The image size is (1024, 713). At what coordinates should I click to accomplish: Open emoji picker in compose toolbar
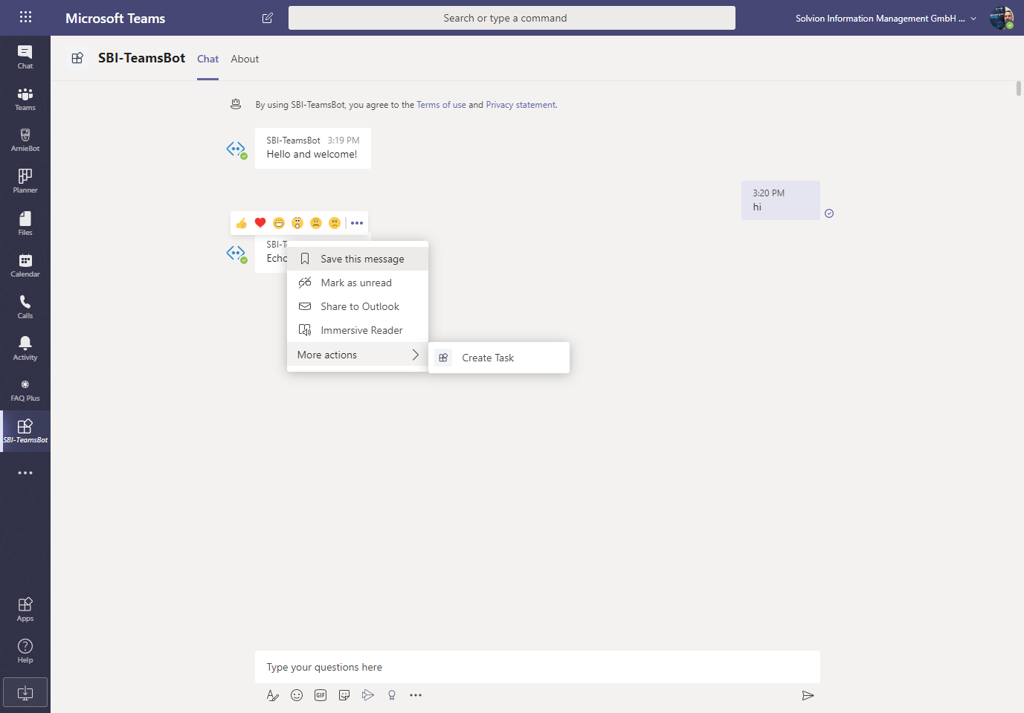coord(297,695)
